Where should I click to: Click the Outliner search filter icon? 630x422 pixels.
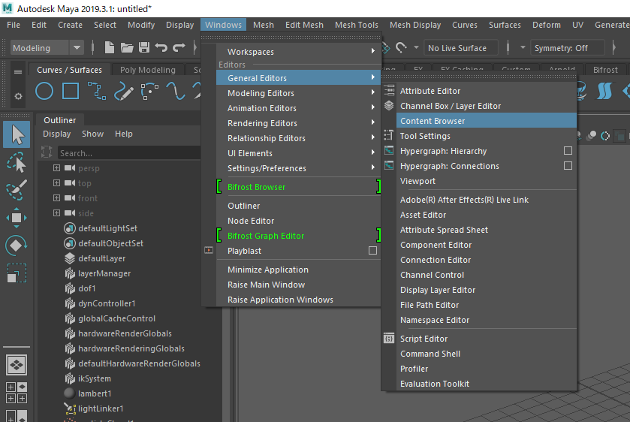47,152
